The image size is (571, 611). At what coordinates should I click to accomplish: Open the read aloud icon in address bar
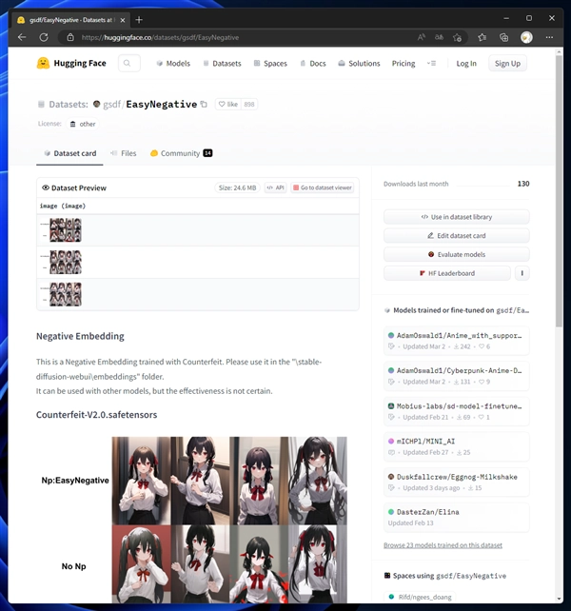421,37
